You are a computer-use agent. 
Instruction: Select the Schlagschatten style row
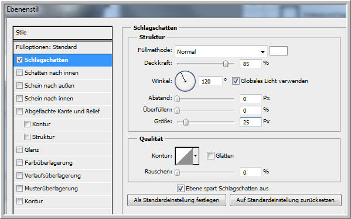[x=63, y=60]
